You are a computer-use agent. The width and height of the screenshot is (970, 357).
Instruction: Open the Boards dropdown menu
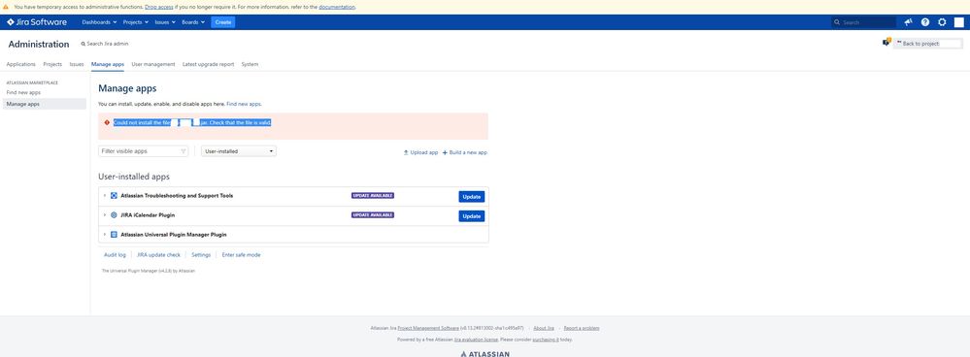coord(193,22)
